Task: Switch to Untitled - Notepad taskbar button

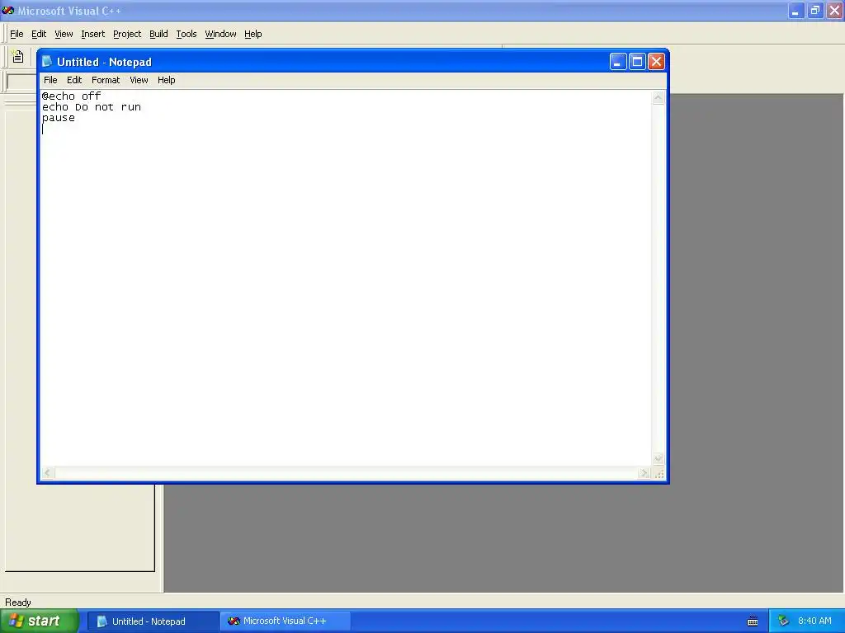Action: point(153,621)
